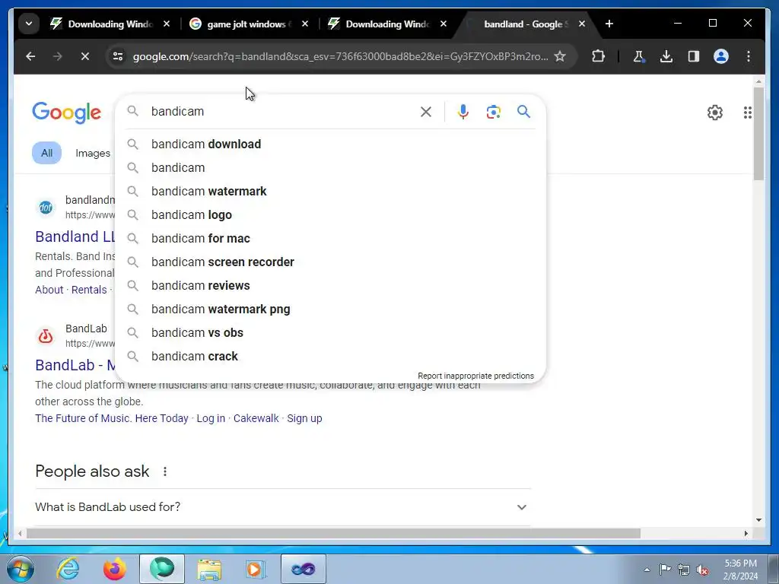The image size is (779, 584).
Task: Choose suggestion bandicam screen recorder
Action: pos(330,262)
